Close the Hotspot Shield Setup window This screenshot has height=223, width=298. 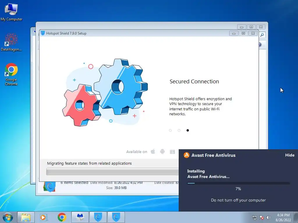[x=253, y=33]
